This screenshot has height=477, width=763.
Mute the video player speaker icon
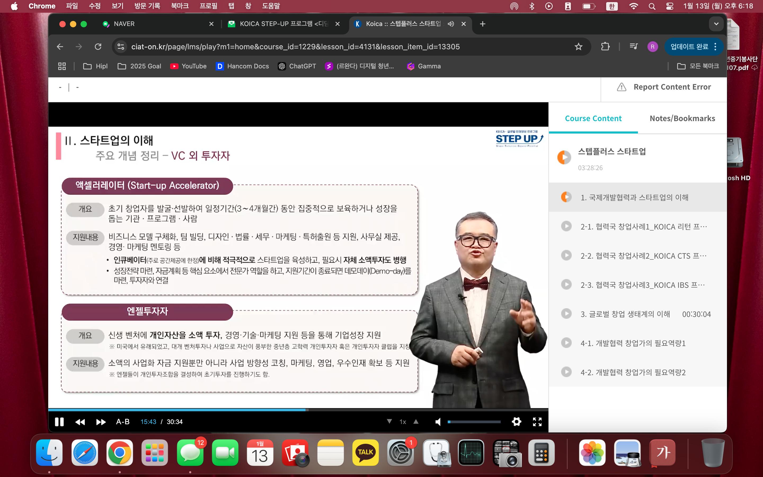tap(438, 422)
